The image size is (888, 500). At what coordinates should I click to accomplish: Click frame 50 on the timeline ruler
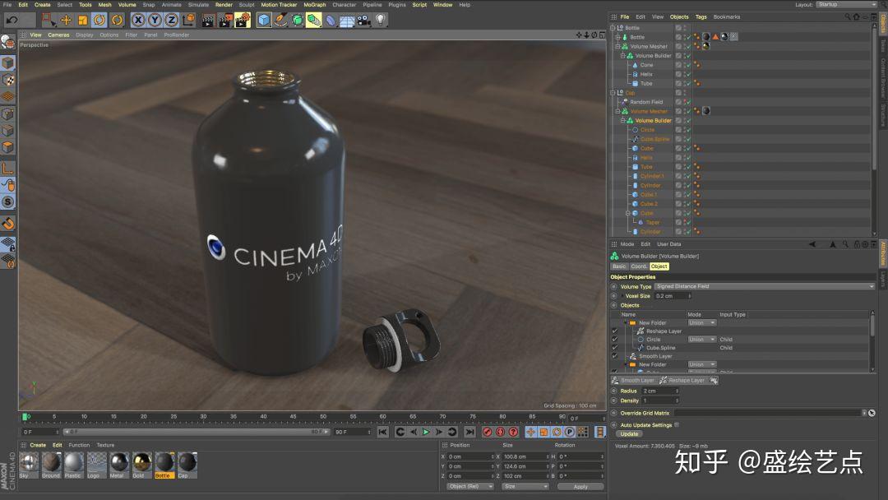(x=323, y=417)
